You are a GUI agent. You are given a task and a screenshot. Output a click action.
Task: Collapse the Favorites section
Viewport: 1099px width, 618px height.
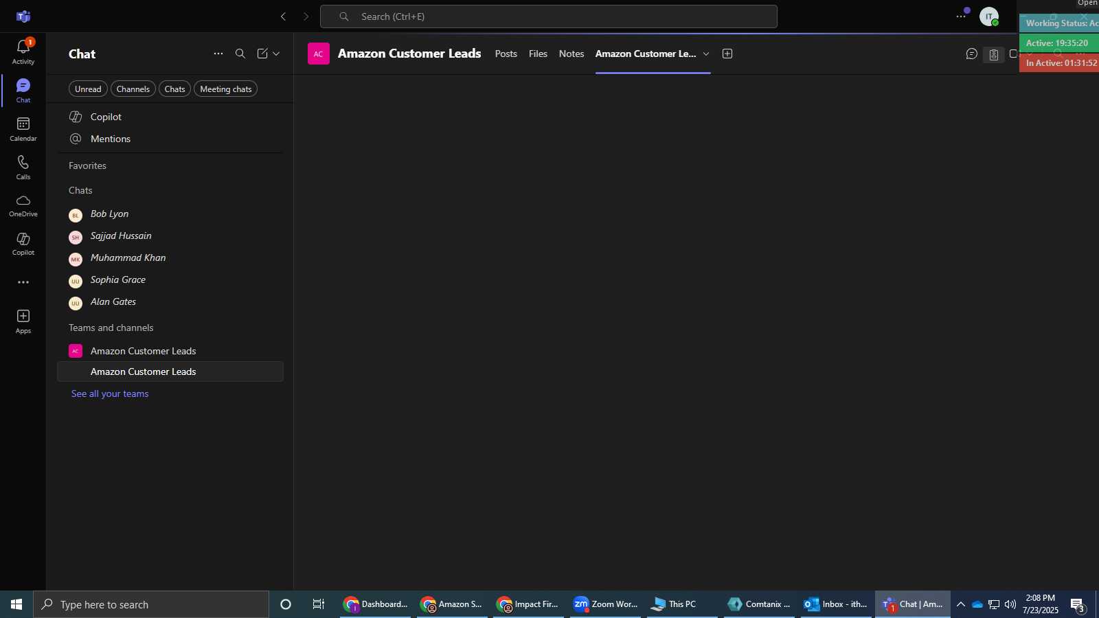87,165
